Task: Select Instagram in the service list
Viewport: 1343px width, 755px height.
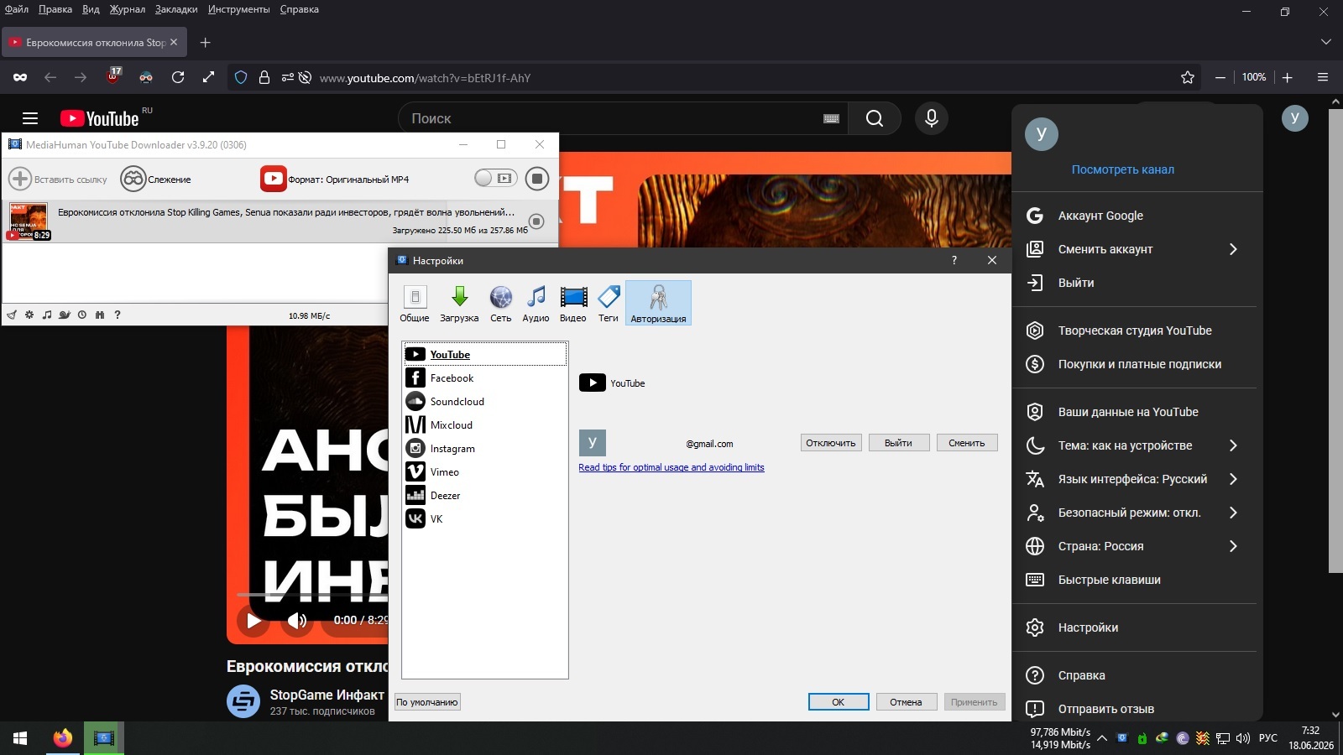Action: pos(485,448)
